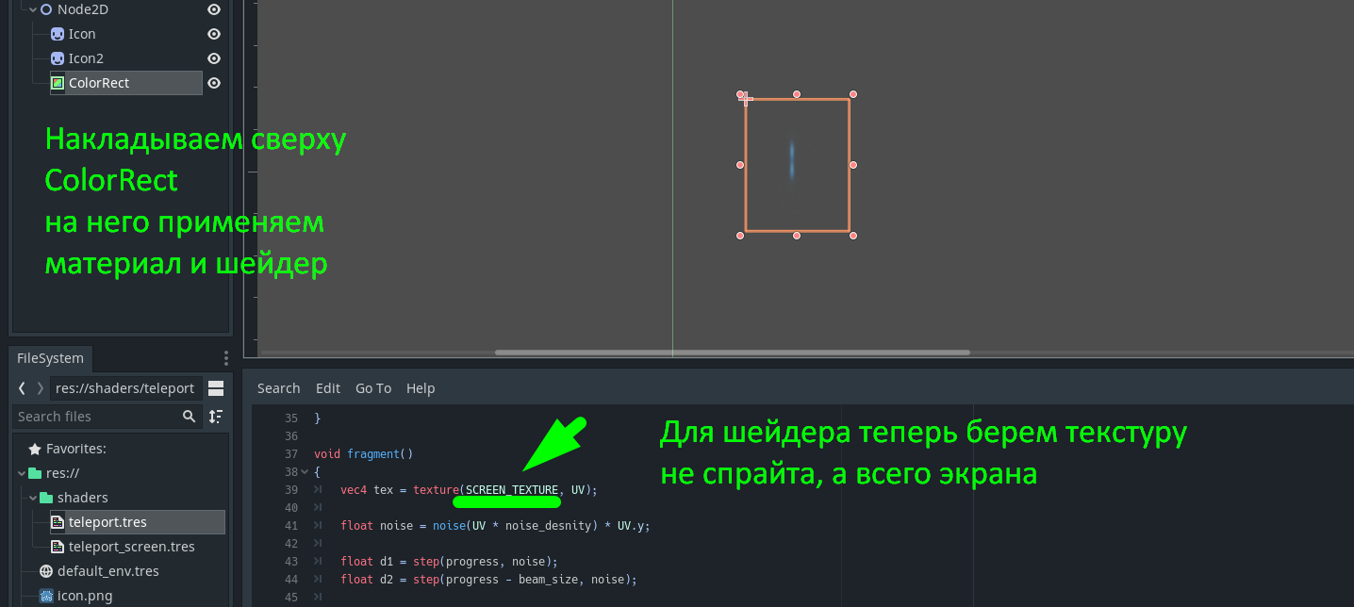Open the shader editor Edit menu
Image resolution: width=1354 pixels, height=607 pixels.
click(x=328, y=388)
